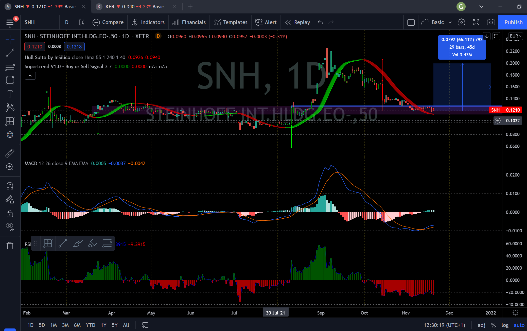527x331 pixels.
Task: Toggle the log scale option
Action: (x=505, y=325)
